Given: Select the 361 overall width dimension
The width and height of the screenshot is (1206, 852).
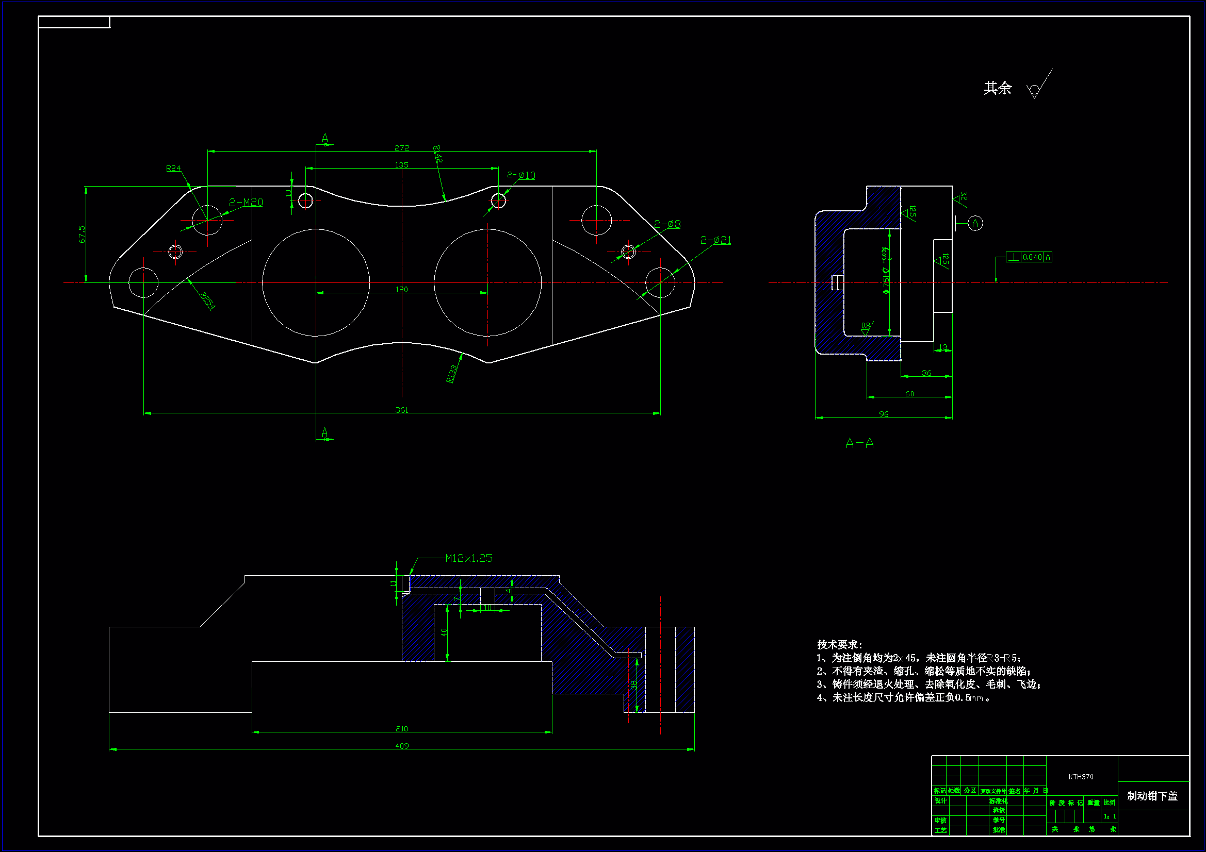Looking at the screenshot, I should tap(401, 410).
